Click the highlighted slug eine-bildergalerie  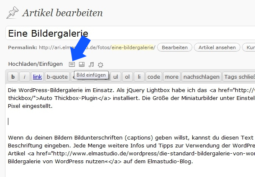[133, 47]
